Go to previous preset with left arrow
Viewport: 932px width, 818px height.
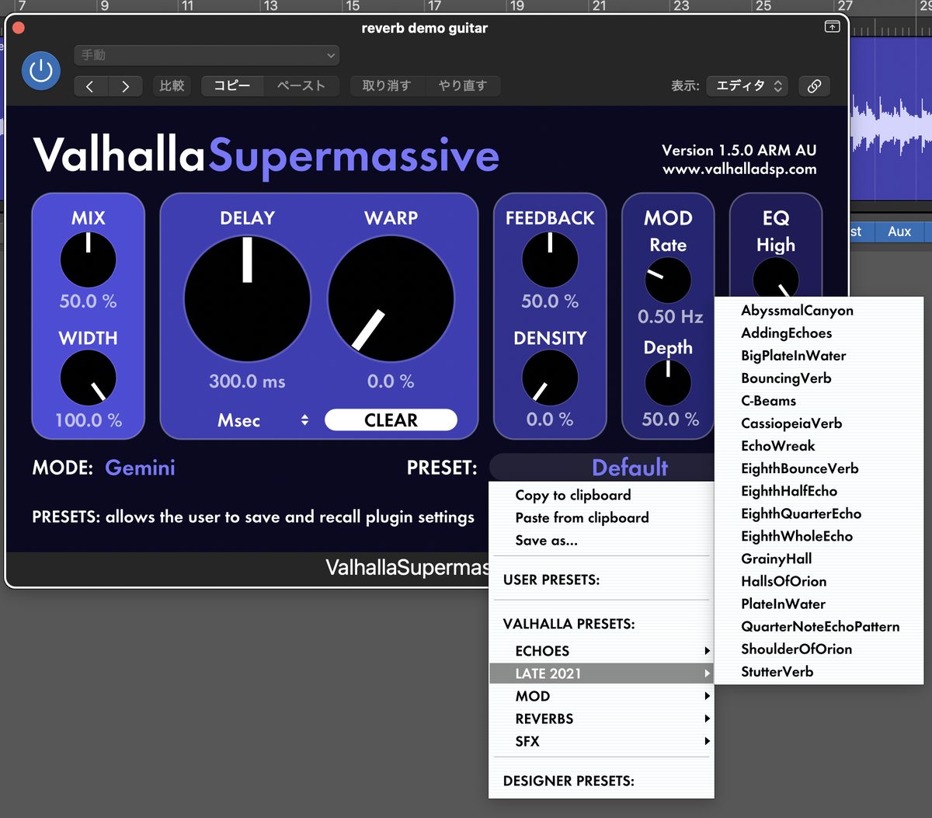pyautogui.click(x=90, y=86)
